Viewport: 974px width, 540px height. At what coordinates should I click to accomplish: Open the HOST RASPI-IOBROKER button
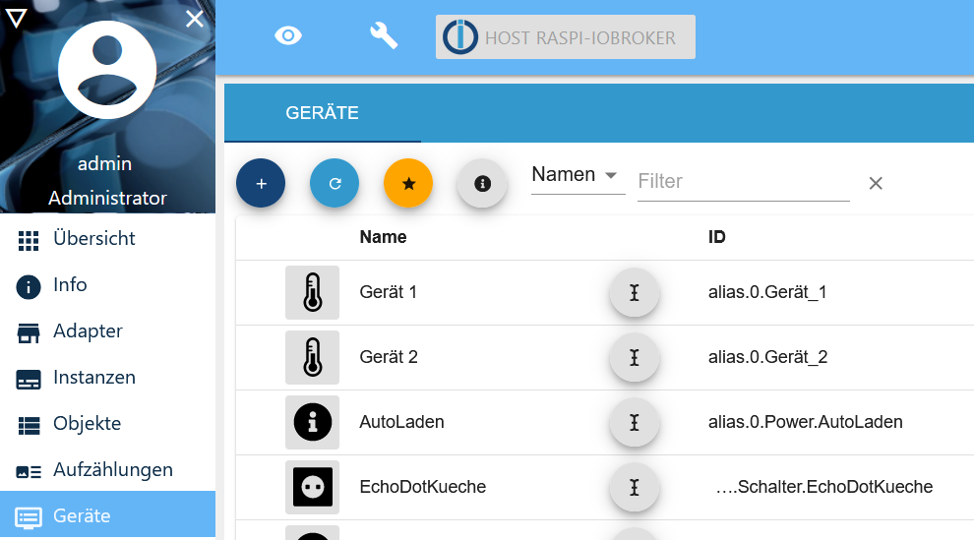[x=566, y=37]
